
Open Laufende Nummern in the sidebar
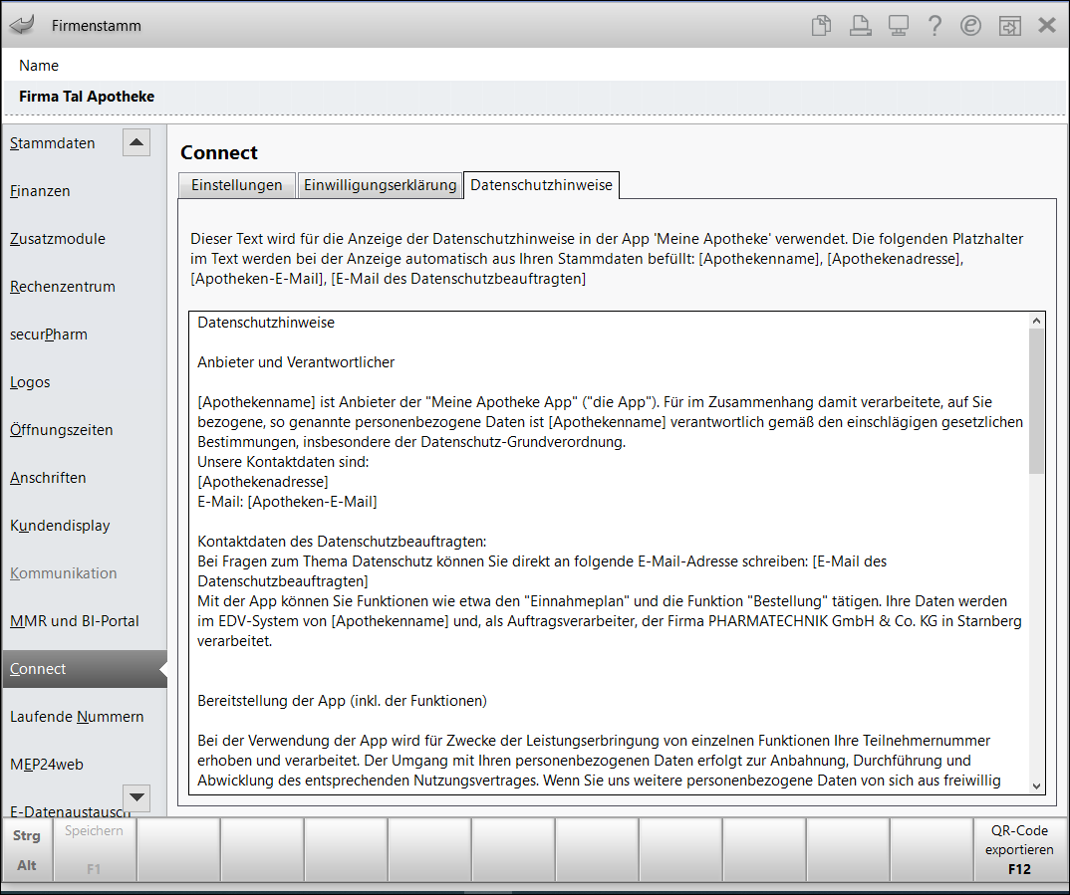tap(77, 717)
